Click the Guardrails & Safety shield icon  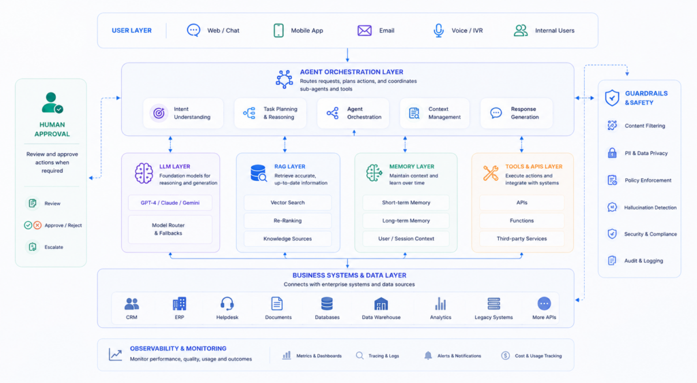[x=612, y=97]
